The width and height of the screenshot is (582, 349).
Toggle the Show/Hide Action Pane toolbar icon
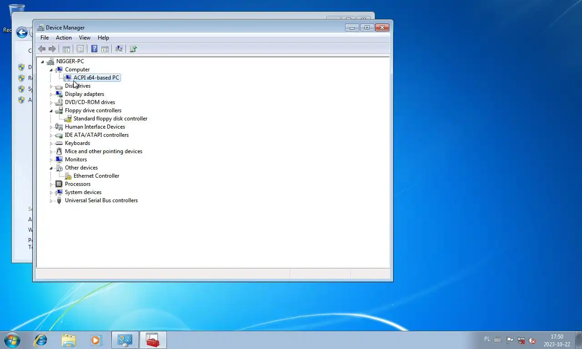(105, 49)
